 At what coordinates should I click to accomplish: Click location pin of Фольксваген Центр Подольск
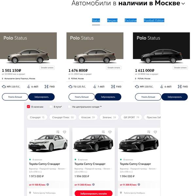(3, 79)
